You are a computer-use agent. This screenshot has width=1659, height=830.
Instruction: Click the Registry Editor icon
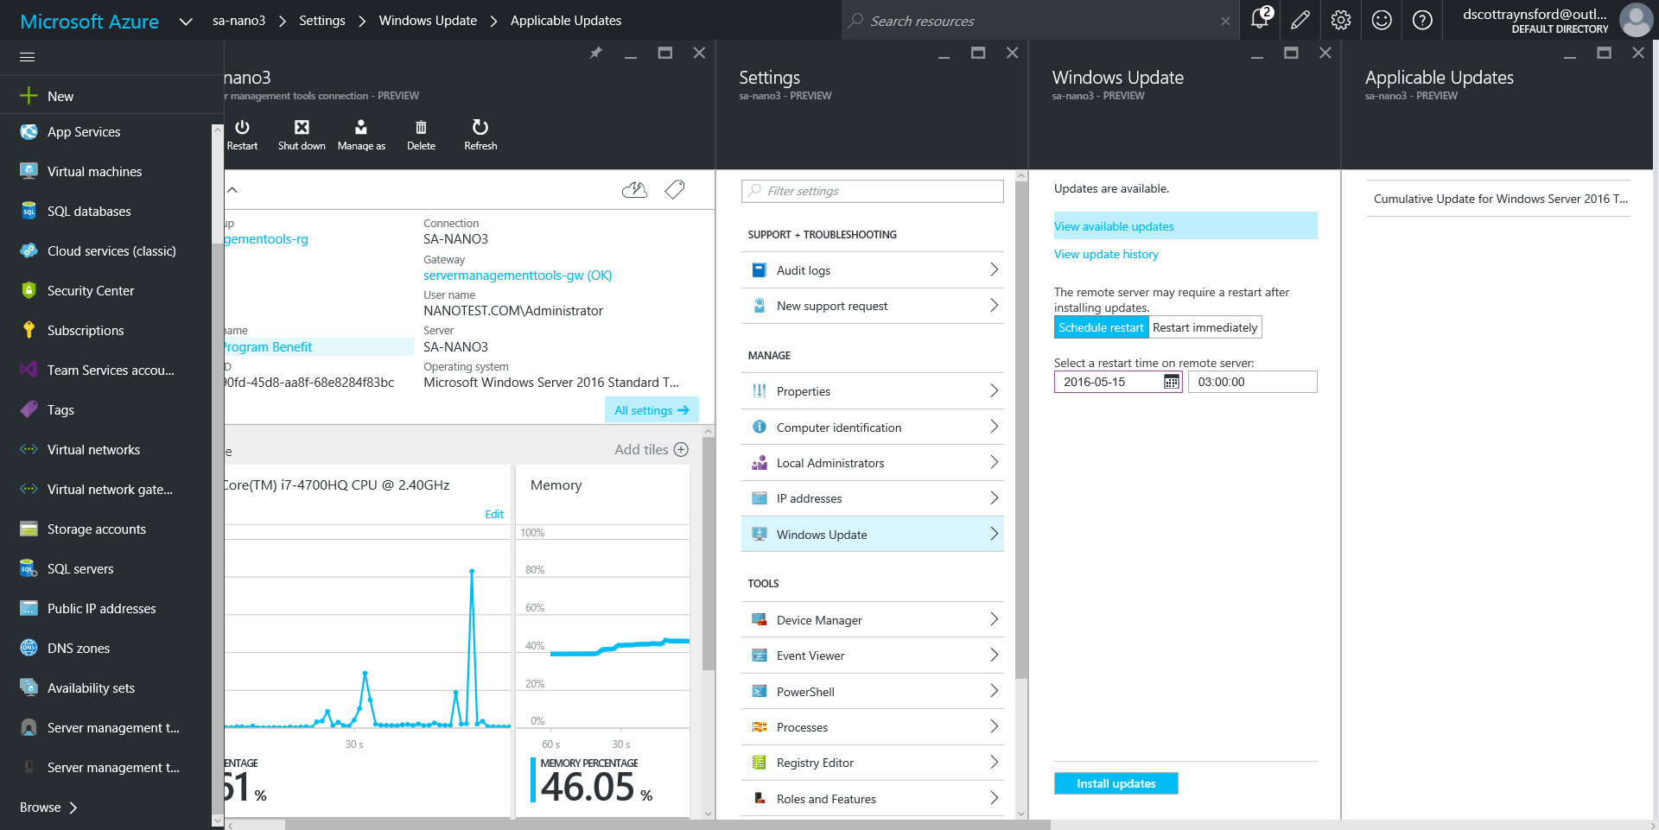760,763
